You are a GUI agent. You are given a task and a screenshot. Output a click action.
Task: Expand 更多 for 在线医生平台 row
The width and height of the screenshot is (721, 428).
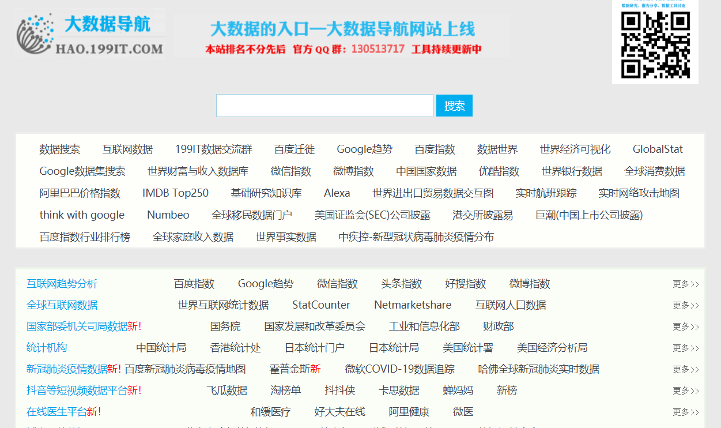coord(686,412)
